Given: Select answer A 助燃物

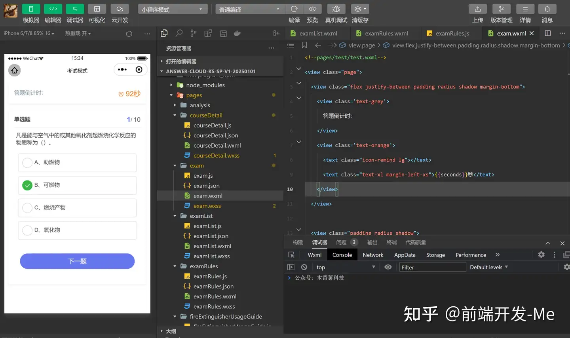Looking at the screenshot, I should click(77, 162).
